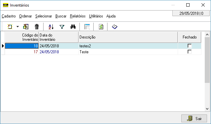211x124 pixels.
Task: Open the Cadastro menu
Action: pyautogui.click(x=9, y=16)
